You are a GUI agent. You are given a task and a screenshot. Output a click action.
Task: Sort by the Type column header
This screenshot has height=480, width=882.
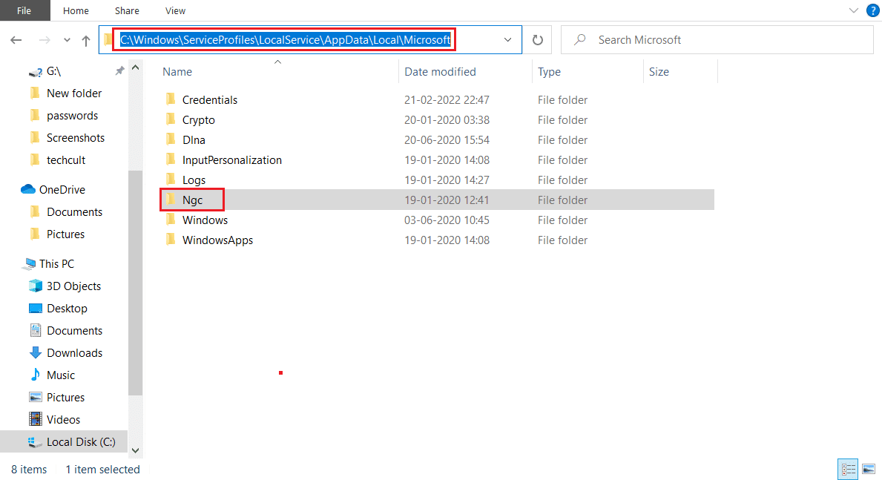coord(549,72)
